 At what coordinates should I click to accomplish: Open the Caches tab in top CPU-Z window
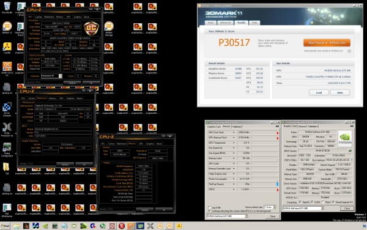pyautogui.click(x=38, y=17)
